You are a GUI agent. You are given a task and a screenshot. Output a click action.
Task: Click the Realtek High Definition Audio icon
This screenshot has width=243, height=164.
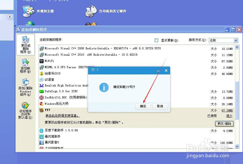pyautogui.click(x=41, y=85)
